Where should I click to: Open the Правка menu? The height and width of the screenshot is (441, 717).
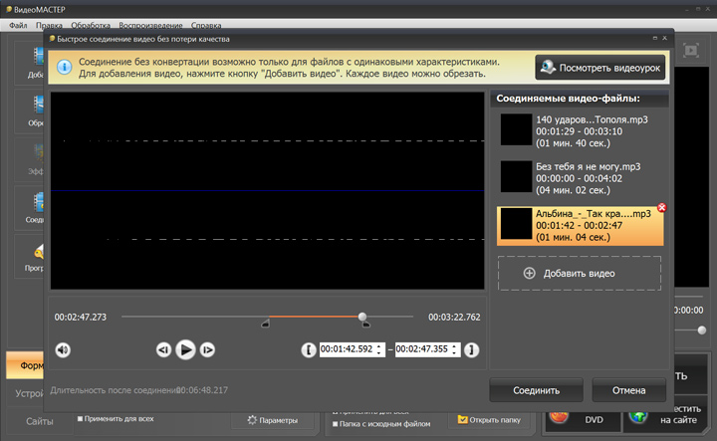[49, 25]
